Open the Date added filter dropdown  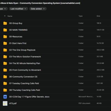coord(38,9)
